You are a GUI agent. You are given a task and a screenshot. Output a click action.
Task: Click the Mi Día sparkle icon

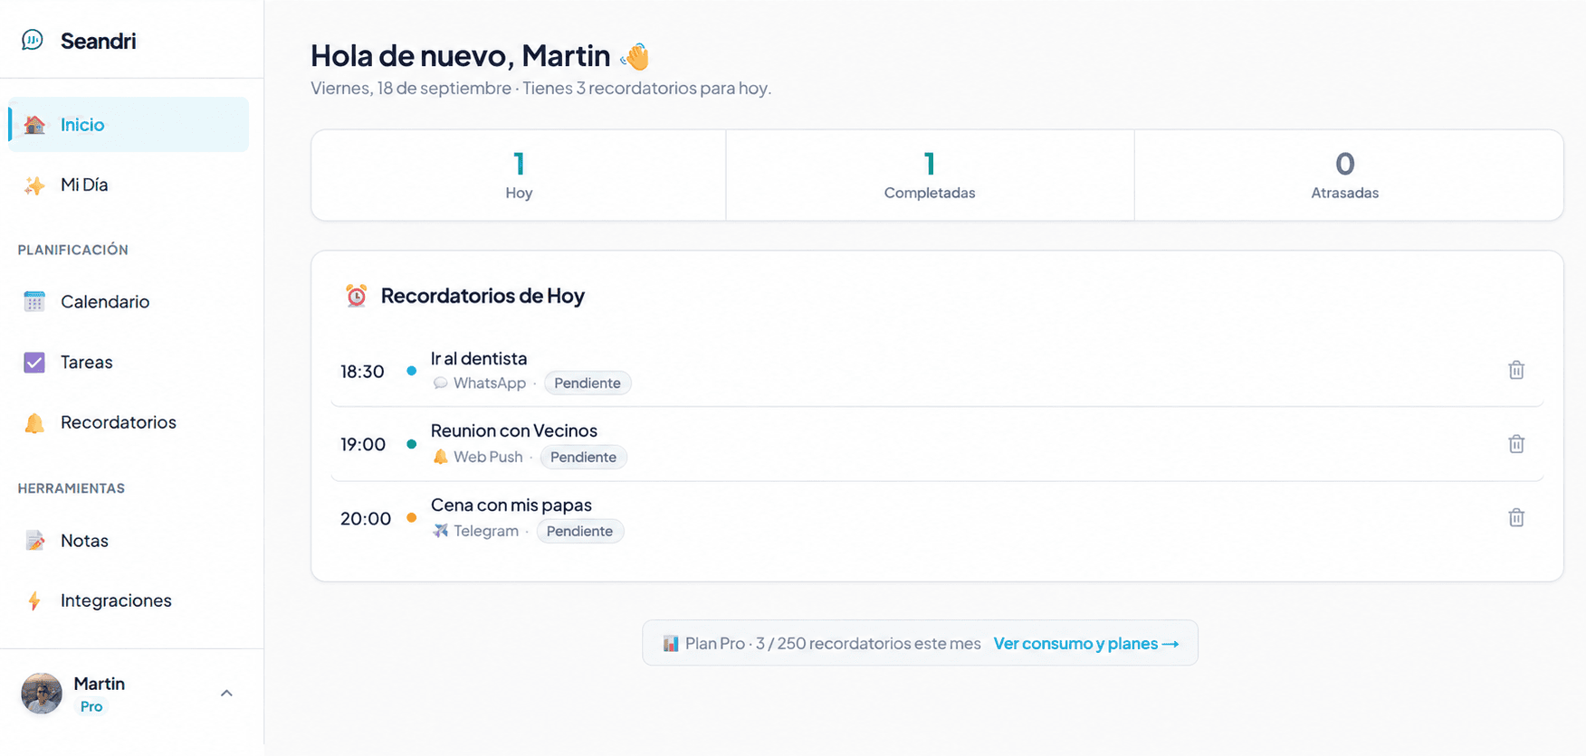click(34, 185)
